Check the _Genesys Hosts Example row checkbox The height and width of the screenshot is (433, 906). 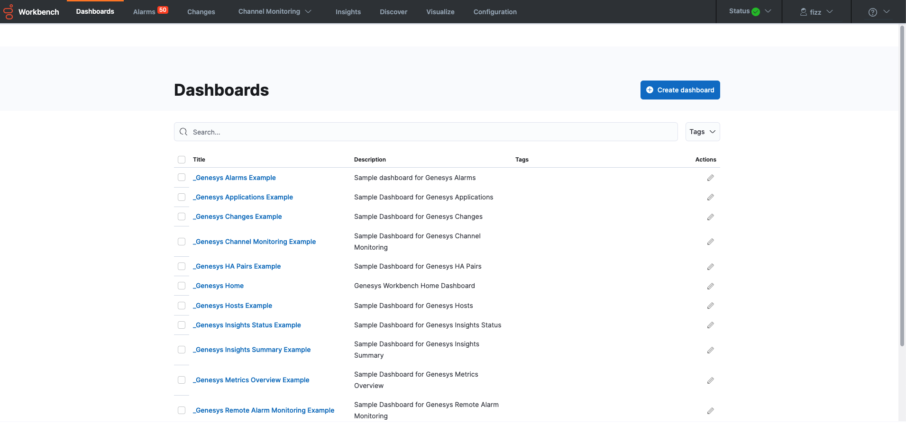click(182, 306)
